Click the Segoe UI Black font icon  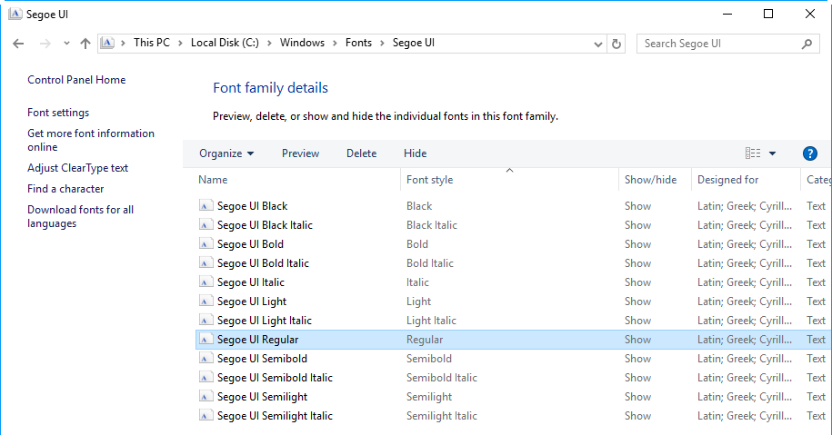(206, 206)
